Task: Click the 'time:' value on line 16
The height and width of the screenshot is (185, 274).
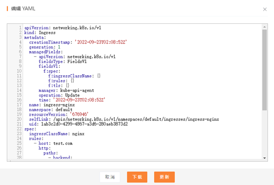Action: 79,100
